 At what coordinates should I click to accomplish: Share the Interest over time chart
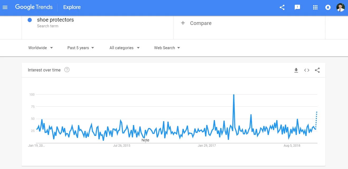[317, 70]
